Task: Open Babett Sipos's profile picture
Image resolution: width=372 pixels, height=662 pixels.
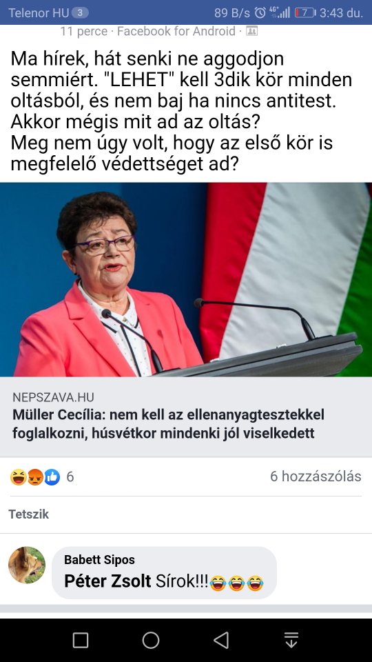Action: [27, 565]
